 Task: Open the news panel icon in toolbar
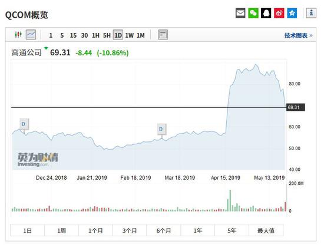(x=163, y=35)
